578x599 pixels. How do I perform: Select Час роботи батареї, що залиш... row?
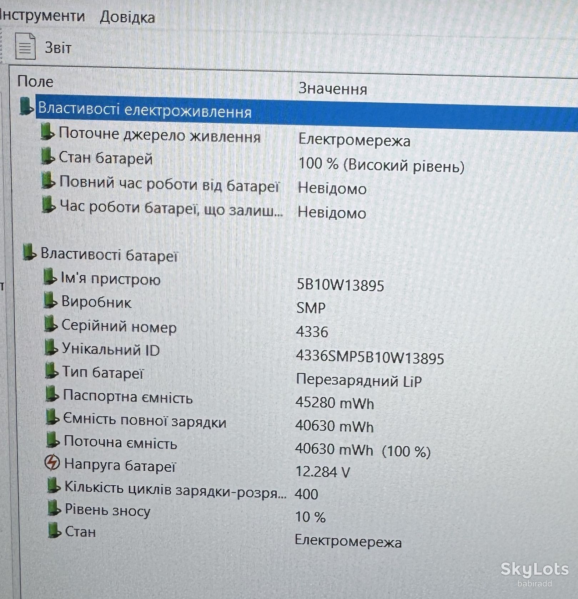(x=171, y=208)
